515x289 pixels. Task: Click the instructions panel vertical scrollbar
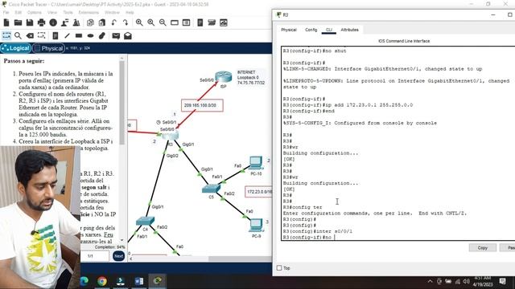click(122, 103)
